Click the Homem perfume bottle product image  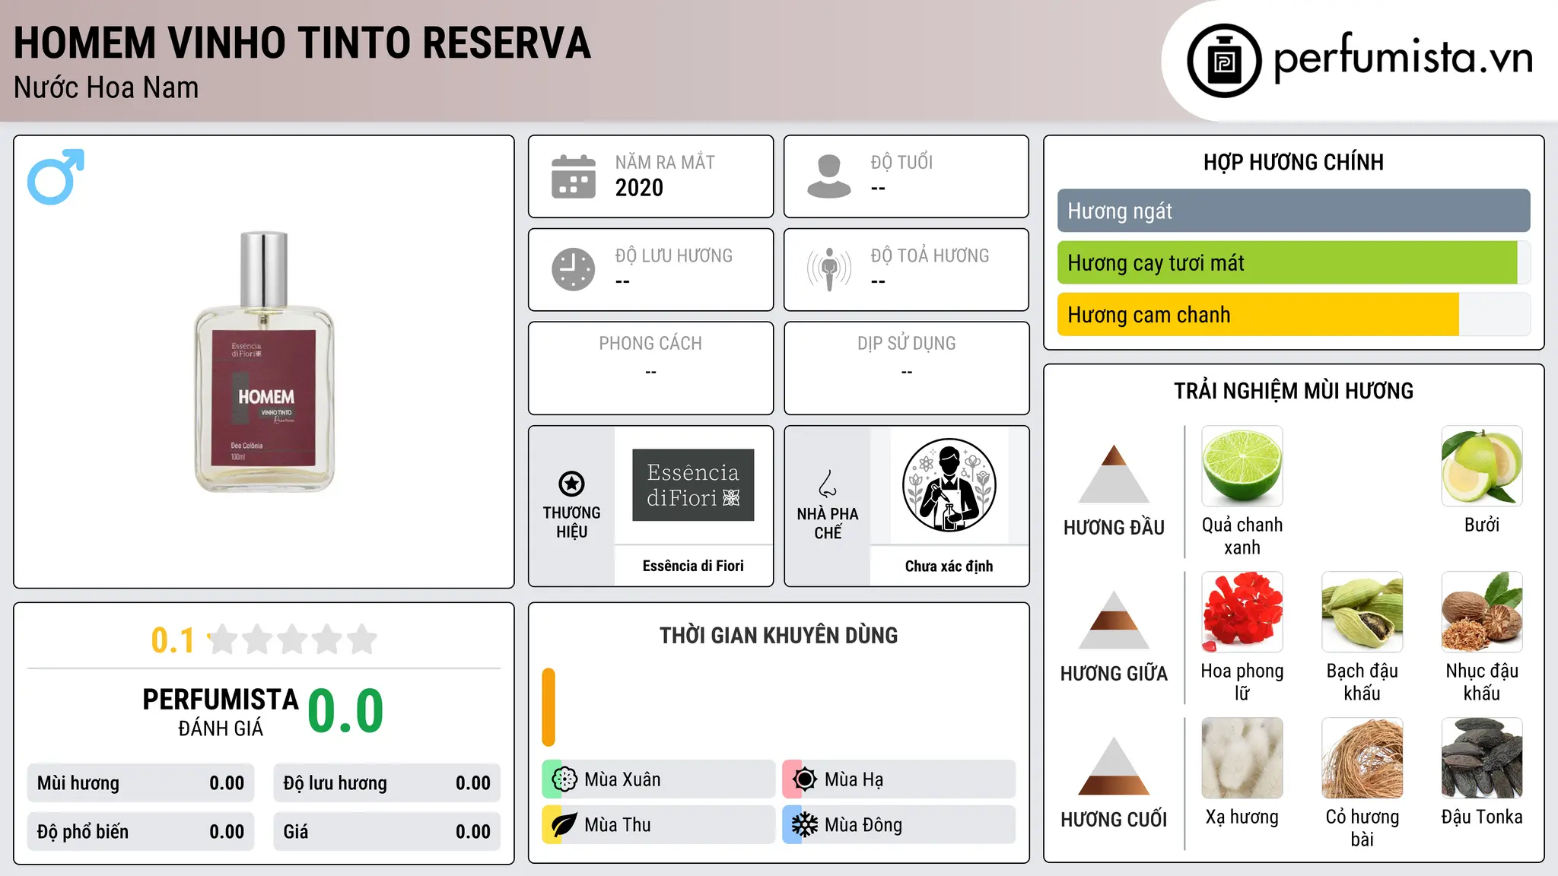264,362
